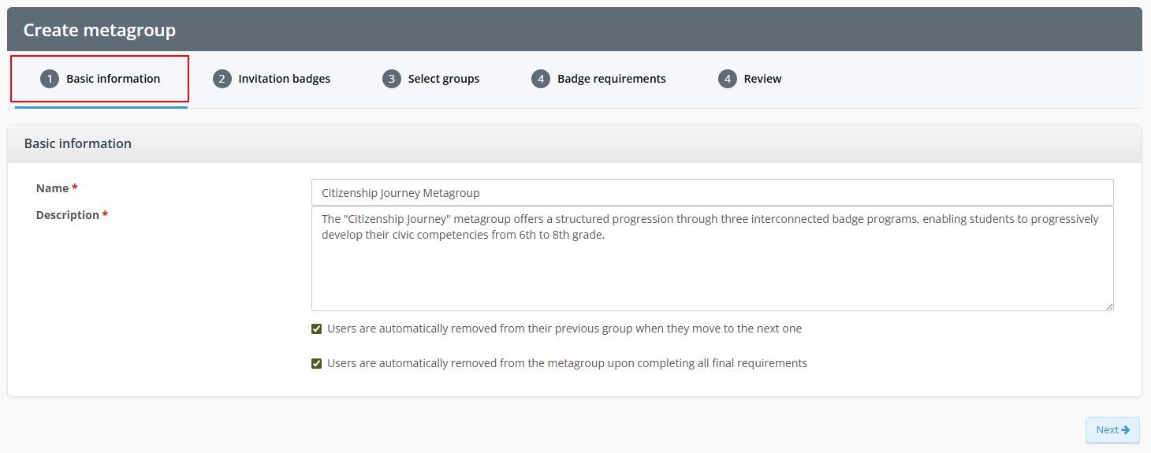Select the Basic information tab label

pyautogui.click(x=113, y=79)
